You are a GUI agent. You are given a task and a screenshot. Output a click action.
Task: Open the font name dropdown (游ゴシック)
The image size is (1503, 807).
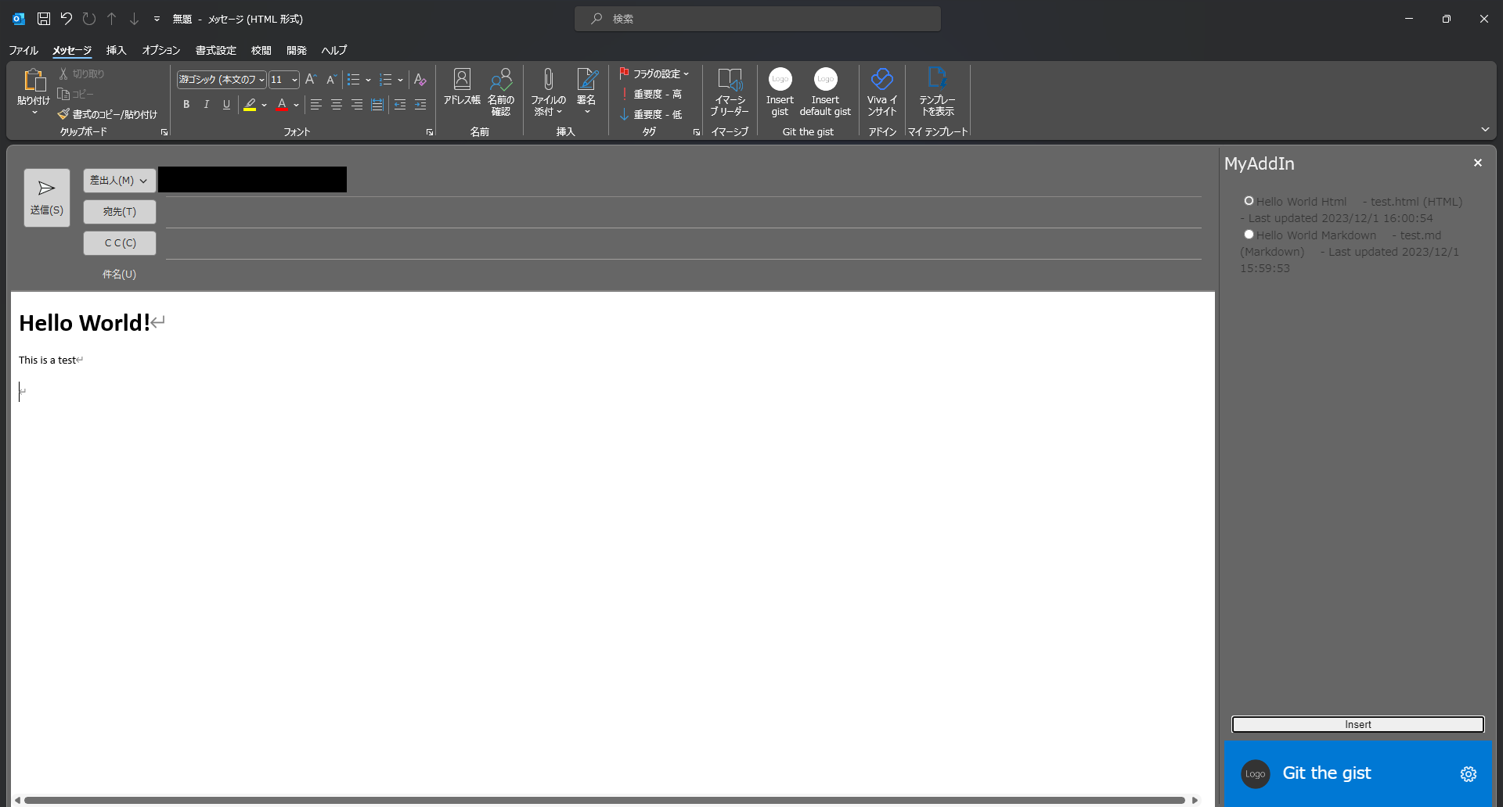[x=261, y=80]
